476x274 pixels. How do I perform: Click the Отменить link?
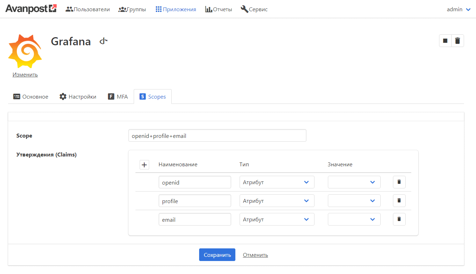(x=255, y=255)
